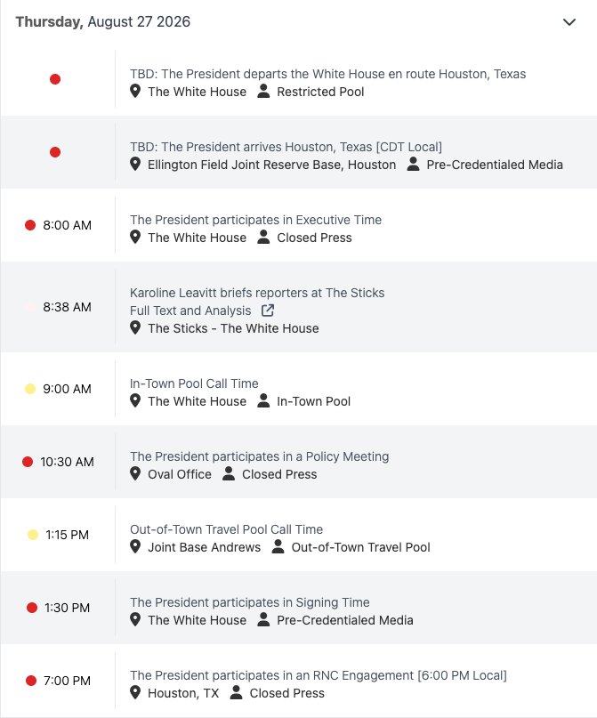The width and height of the screenshot is (597, 718).
Task: Open Out-of-Town Travel Pool Call Time entry
Action: coord(226,529)
